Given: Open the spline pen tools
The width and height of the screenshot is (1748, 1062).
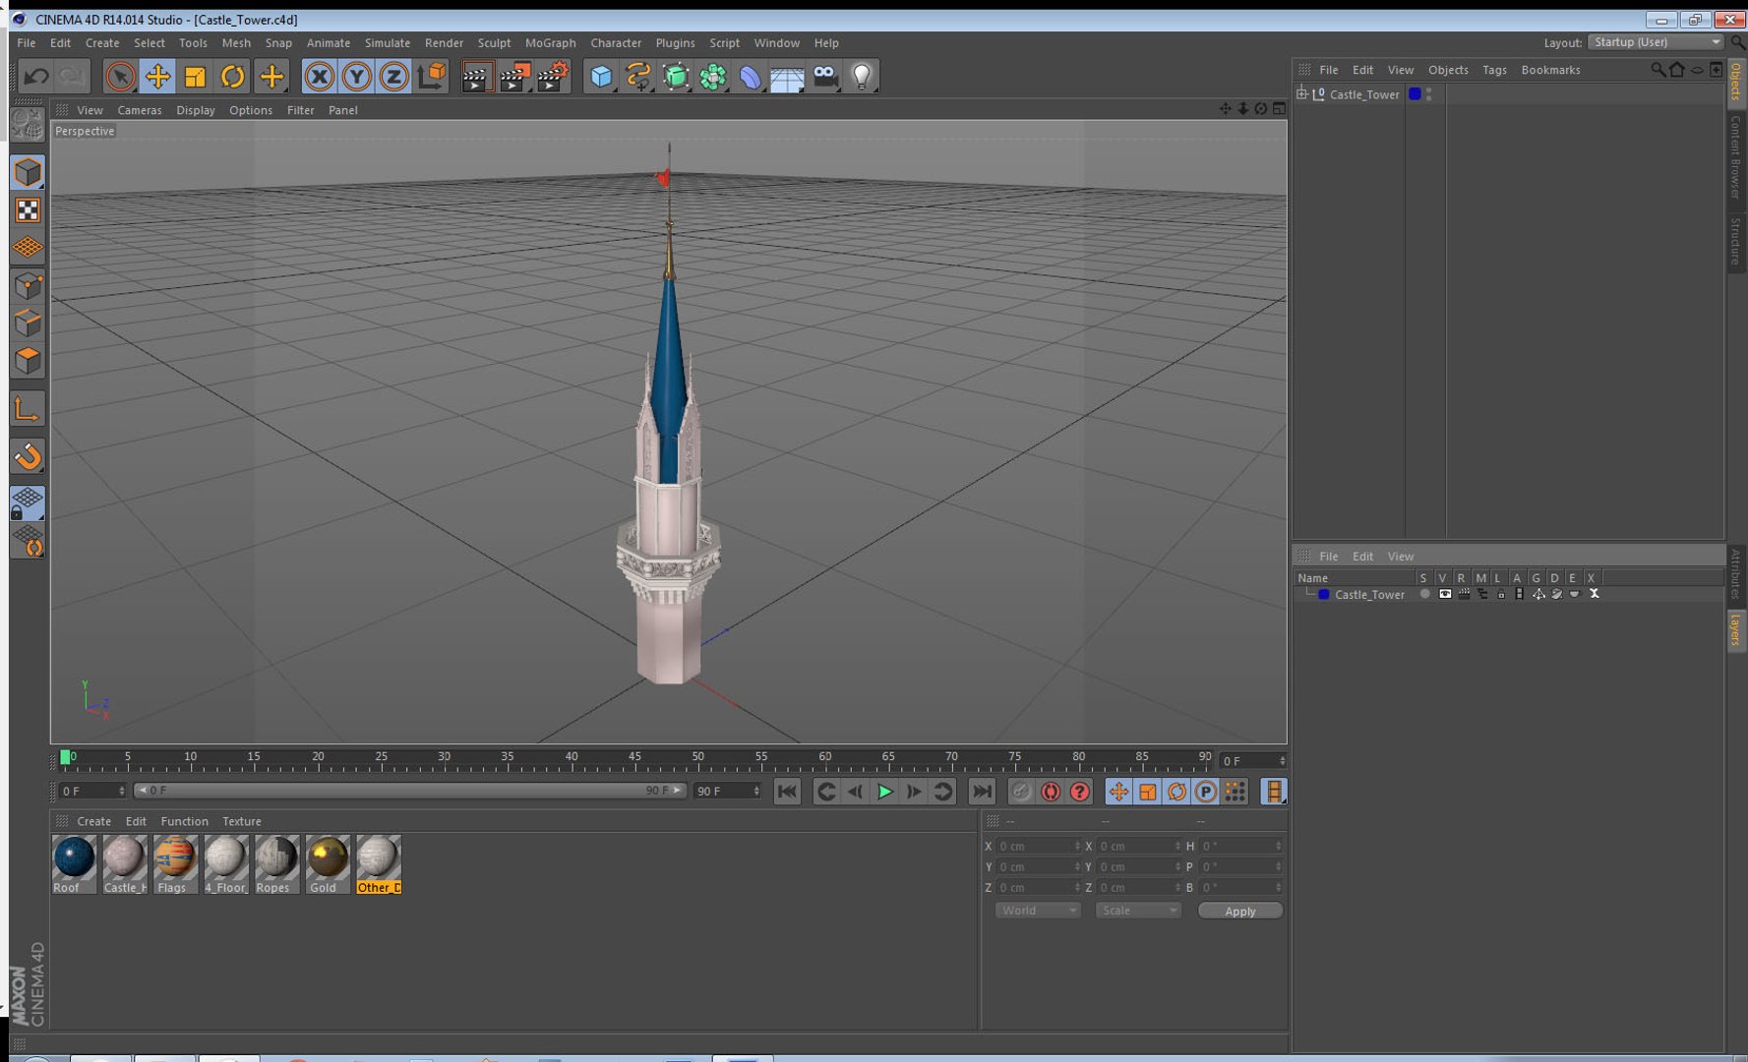Looking at the screenshot, I should coord(638,76).
